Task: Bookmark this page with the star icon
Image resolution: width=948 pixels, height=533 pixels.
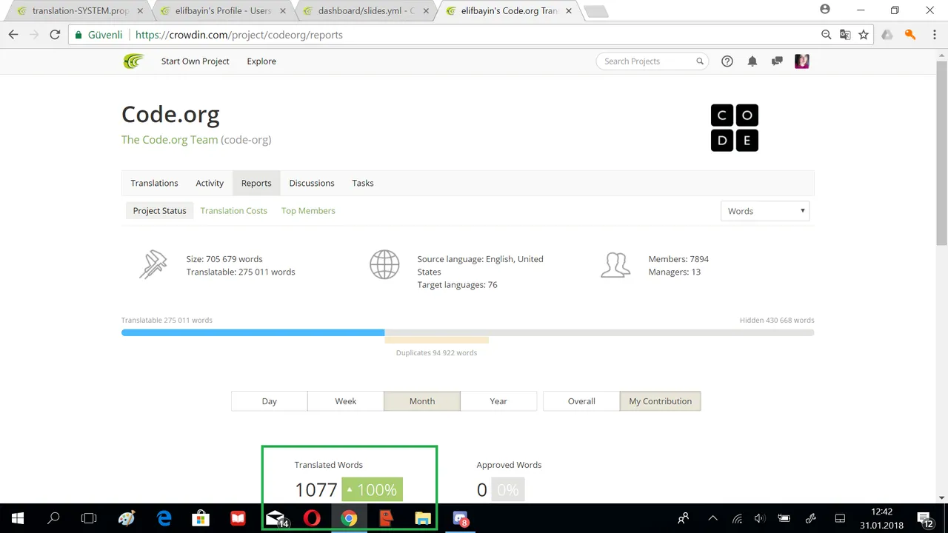Action: [864, 35]
